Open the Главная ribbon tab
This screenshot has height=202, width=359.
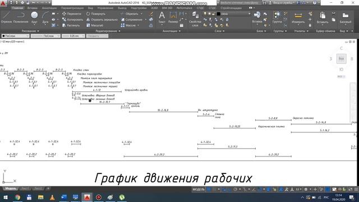point(17,8)
